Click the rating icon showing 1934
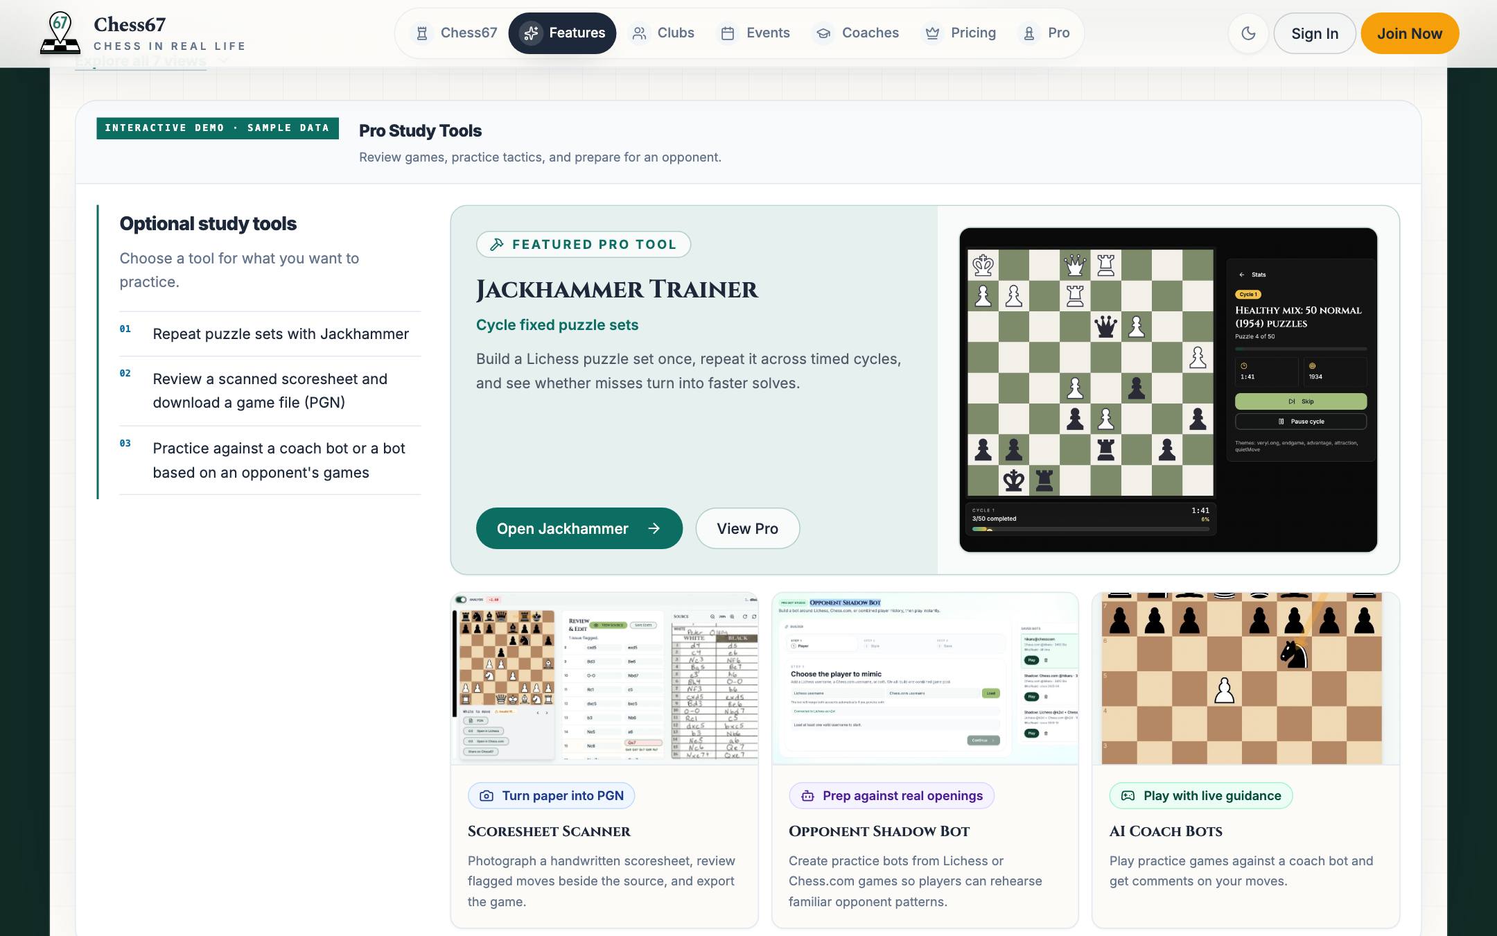The width and height of the screenshot is (1497, 936). [x=1312, y=366]
